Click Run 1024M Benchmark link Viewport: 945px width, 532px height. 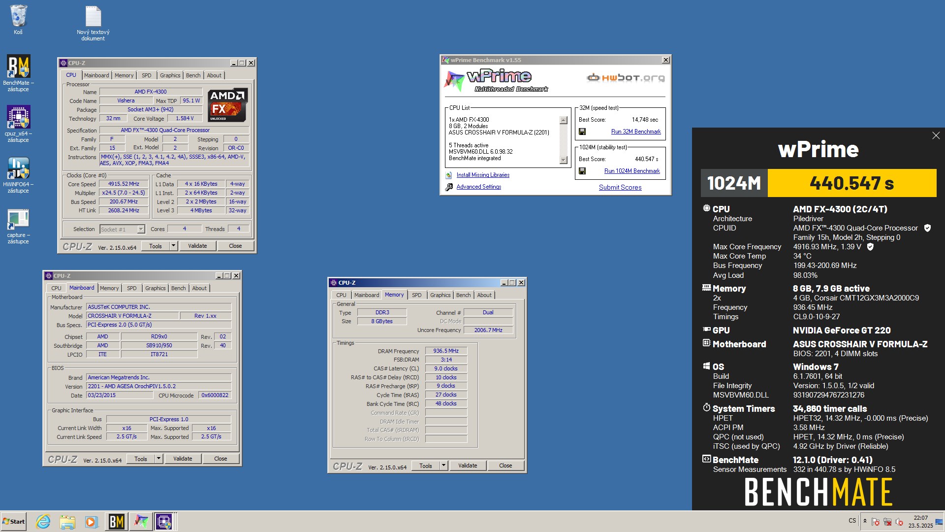coord(632,171)
